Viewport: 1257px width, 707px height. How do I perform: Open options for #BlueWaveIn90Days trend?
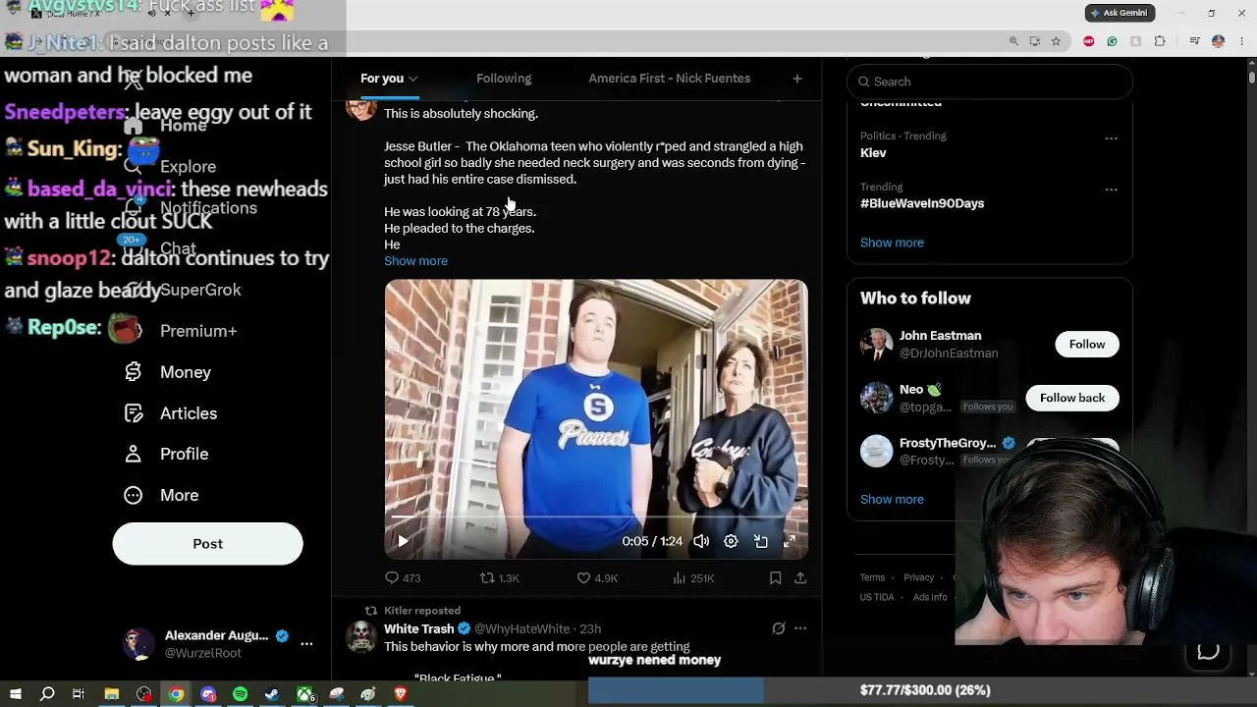click(x=1111, y=190)
